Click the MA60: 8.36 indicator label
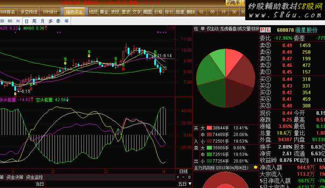Viewport: 325px width, 188px height. 35,28
